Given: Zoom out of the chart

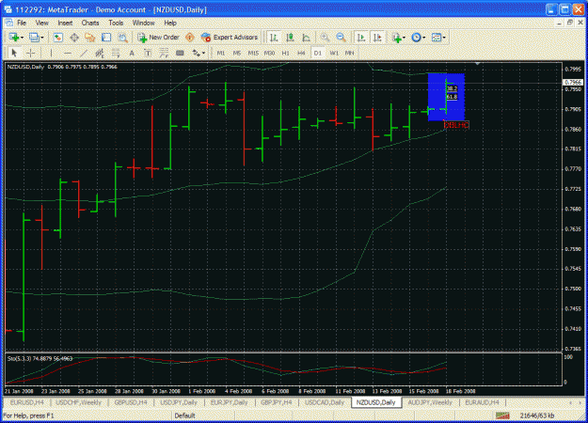Looking at the screenshot, I should point(341,38).
